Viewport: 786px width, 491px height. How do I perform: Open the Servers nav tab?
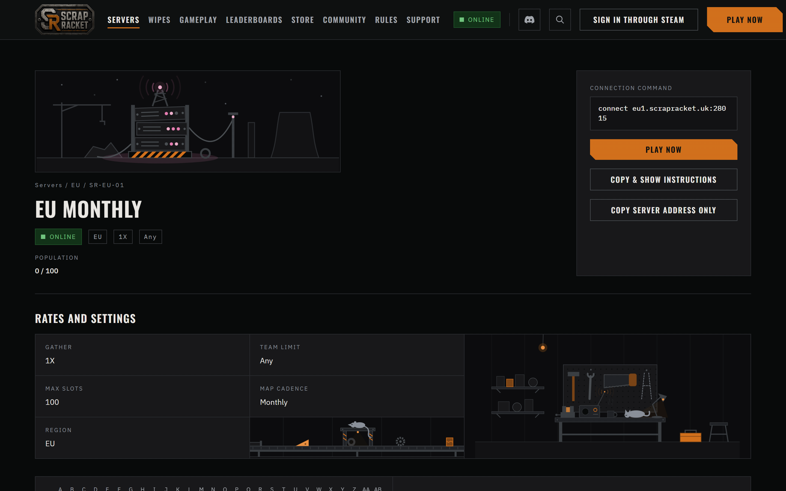[x=123, y=20]
